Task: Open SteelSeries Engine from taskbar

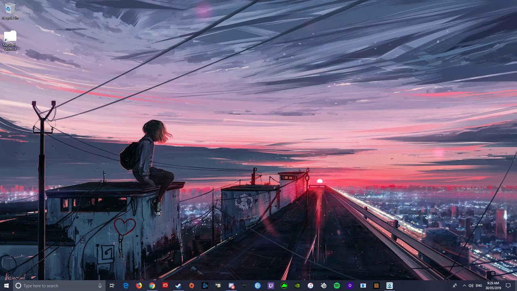Action: pos(324,286)
